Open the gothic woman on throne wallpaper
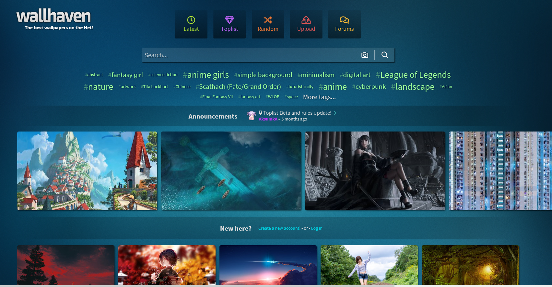The image size is (552, 287). [375, 171]
